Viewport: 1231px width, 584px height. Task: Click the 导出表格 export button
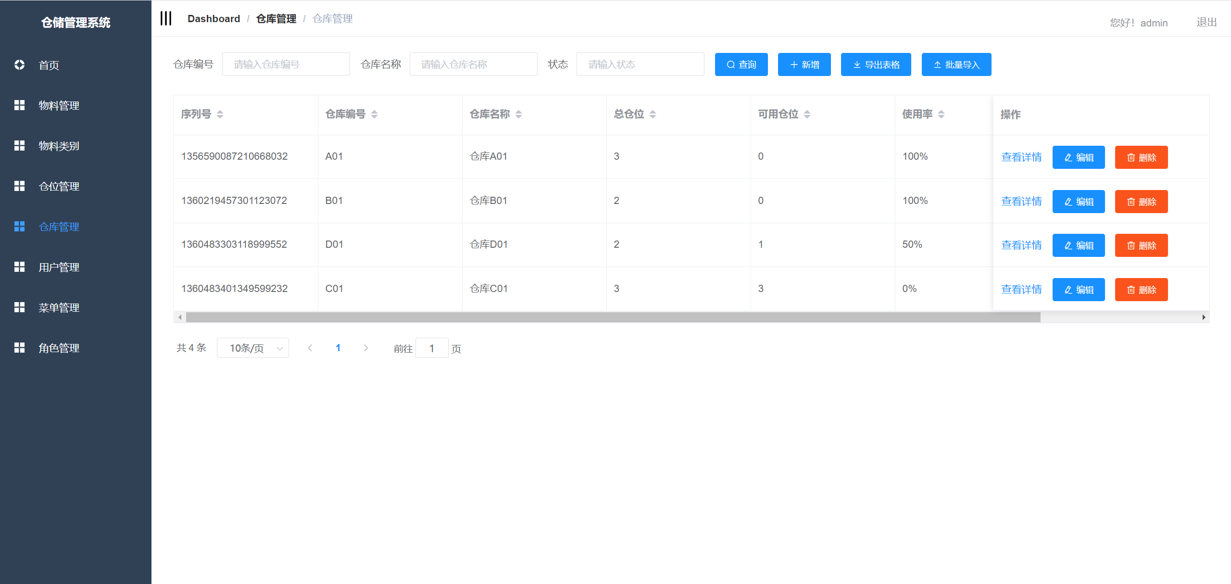pyautogui.click(x=876, y=64)
